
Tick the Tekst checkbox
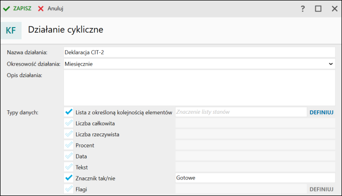[69, 167]
